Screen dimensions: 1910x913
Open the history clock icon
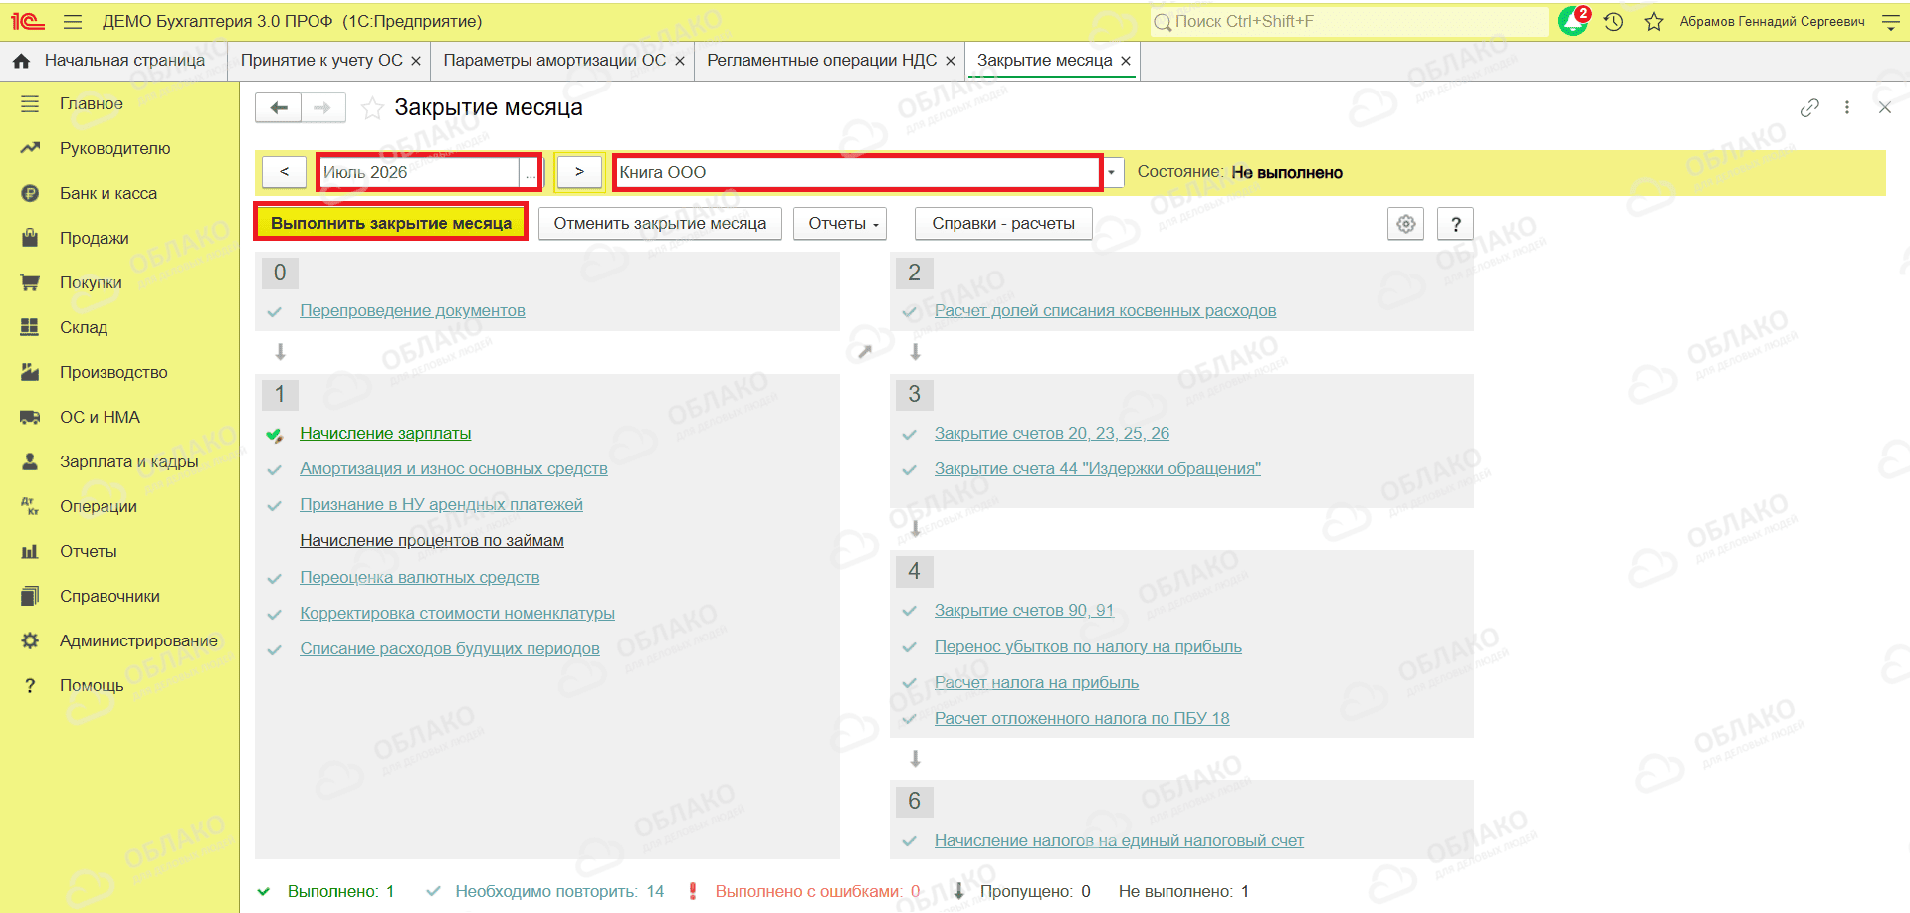(x=1614, y=21)
